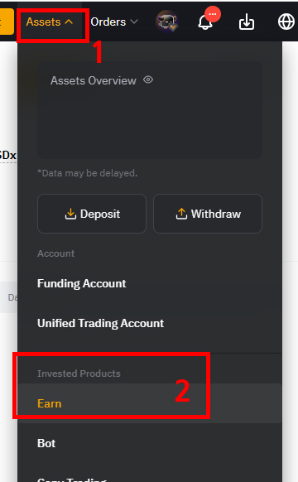Click the Assets Overview heading
The height and width of the screenshot is (482, 298).
(94, 80)
